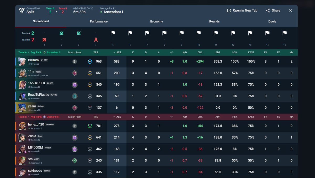Viewport: 315px width, 178px height.
Task: Switch to the Scoreboard tab
Action: tap(41, 21)
